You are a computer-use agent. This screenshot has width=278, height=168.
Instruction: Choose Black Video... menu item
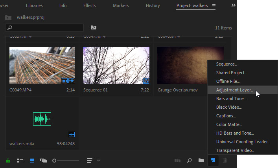tap(243, 107)
